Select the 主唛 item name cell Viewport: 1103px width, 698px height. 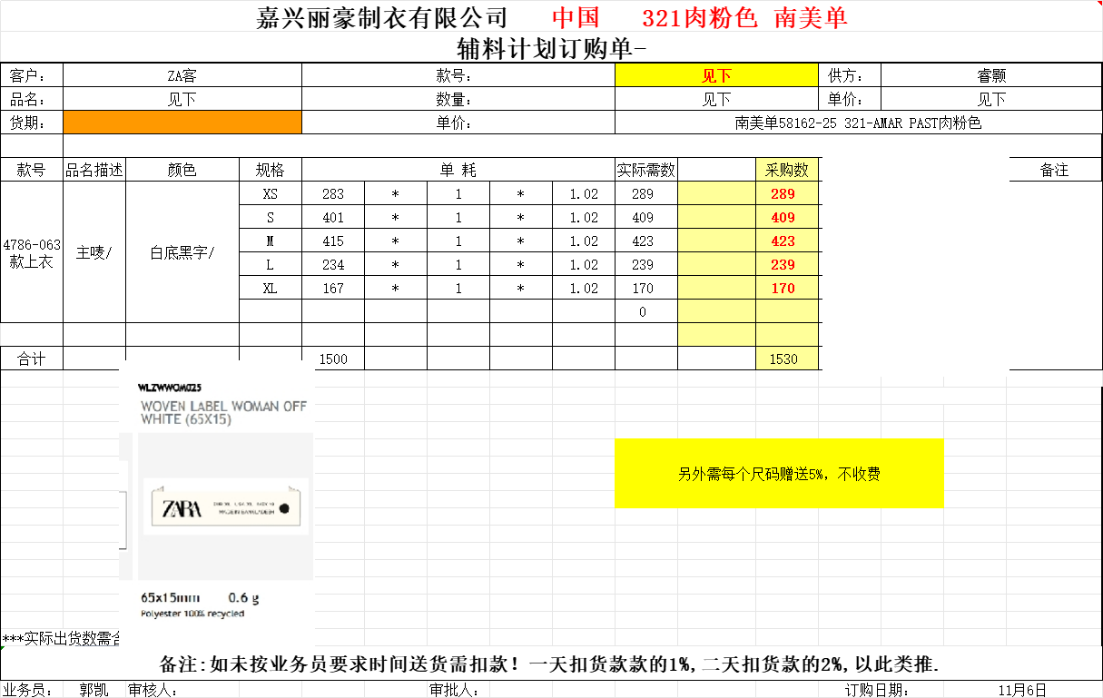pos(94,252)
